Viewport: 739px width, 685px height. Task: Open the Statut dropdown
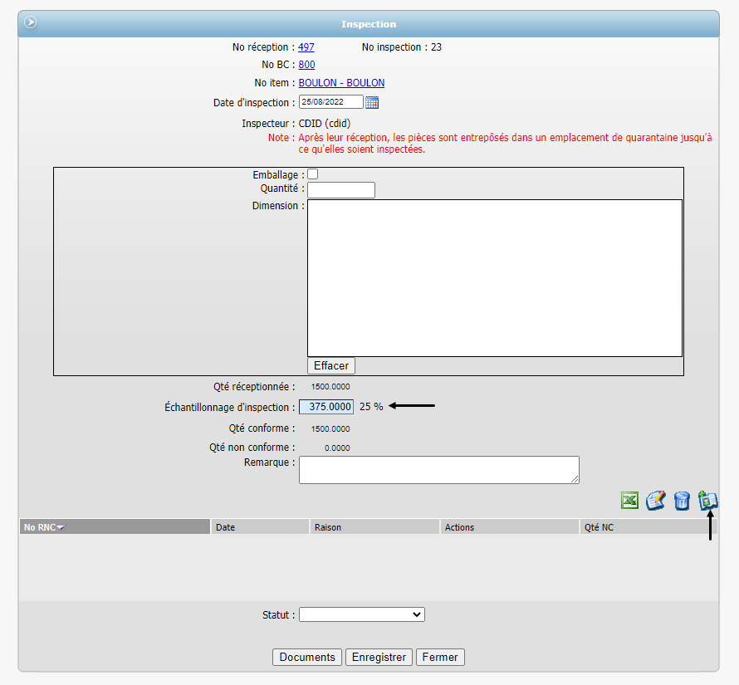[361, 614]
